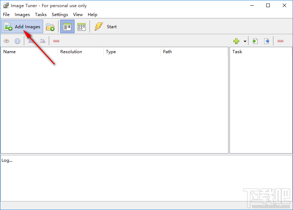The width and height of the screenshot is (293, 210).
Task: Remove task with red minus icon
Action: (x=281, y=41)
